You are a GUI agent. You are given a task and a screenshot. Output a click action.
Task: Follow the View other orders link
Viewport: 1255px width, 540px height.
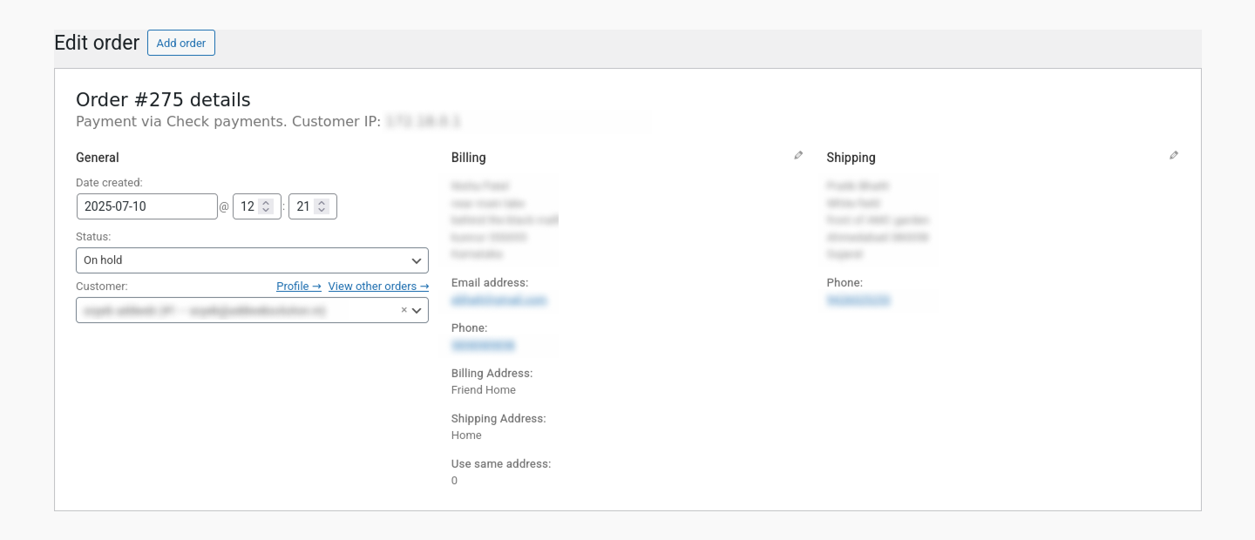(x=378, y=287)
